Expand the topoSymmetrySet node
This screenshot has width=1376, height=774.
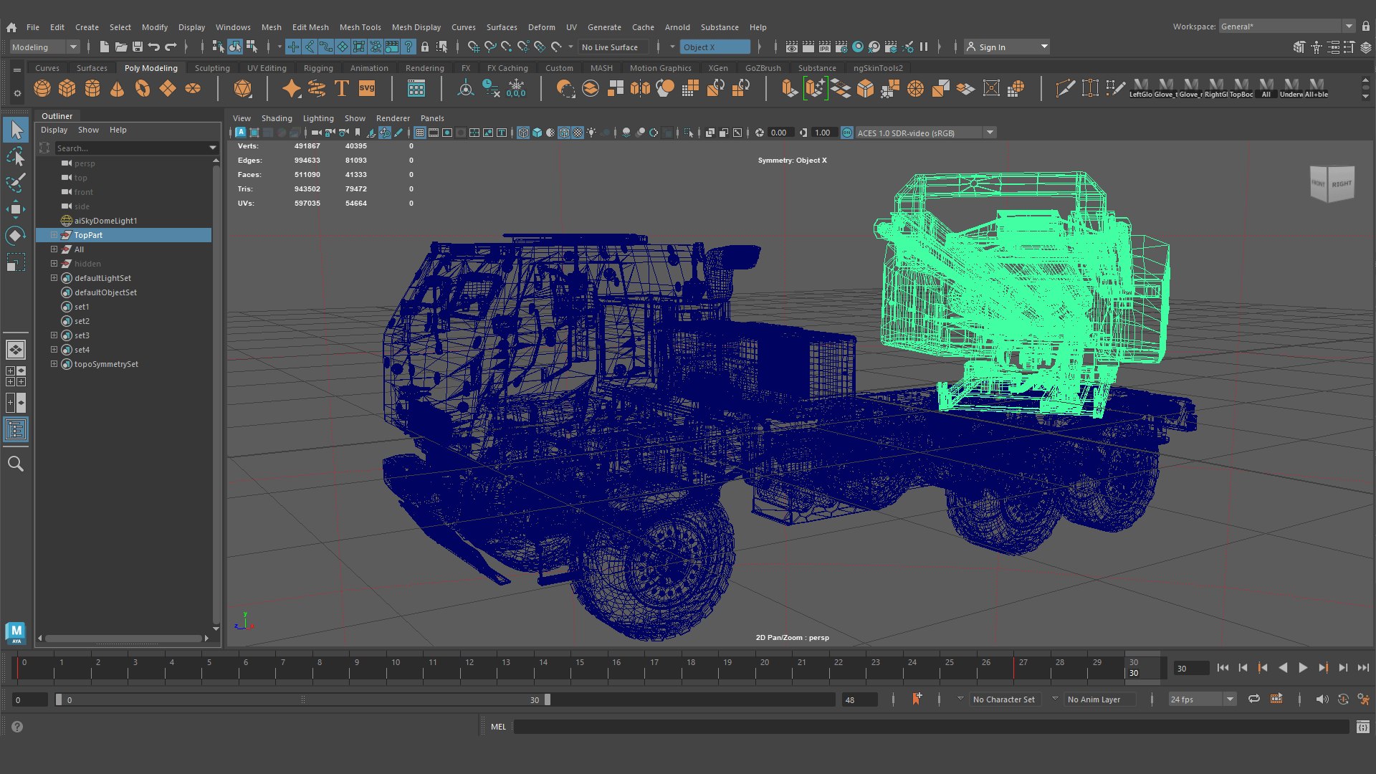tap(54, 364)
